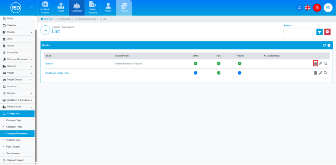
Task: Click the filter funnel search button
Action: pos(319,32)
